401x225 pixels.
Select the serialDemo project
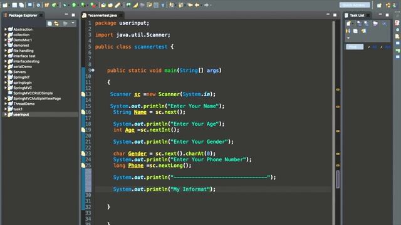point(23,67)
